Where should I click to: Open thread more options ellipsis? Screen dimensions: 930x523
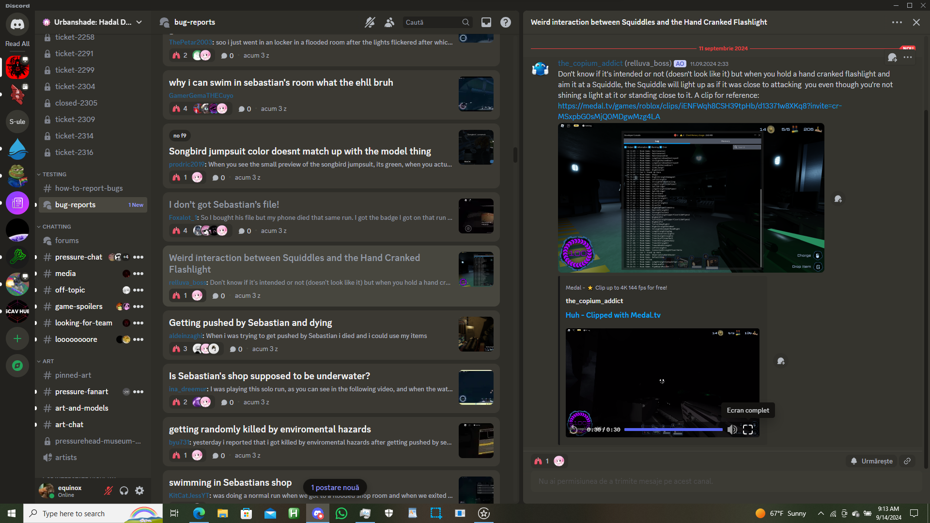click(897, 22)
